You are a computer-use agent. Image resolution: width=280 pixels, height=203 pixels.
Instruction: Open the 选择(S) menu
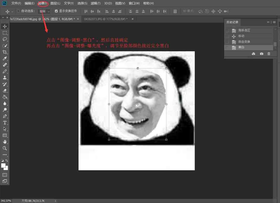(82, 3)
